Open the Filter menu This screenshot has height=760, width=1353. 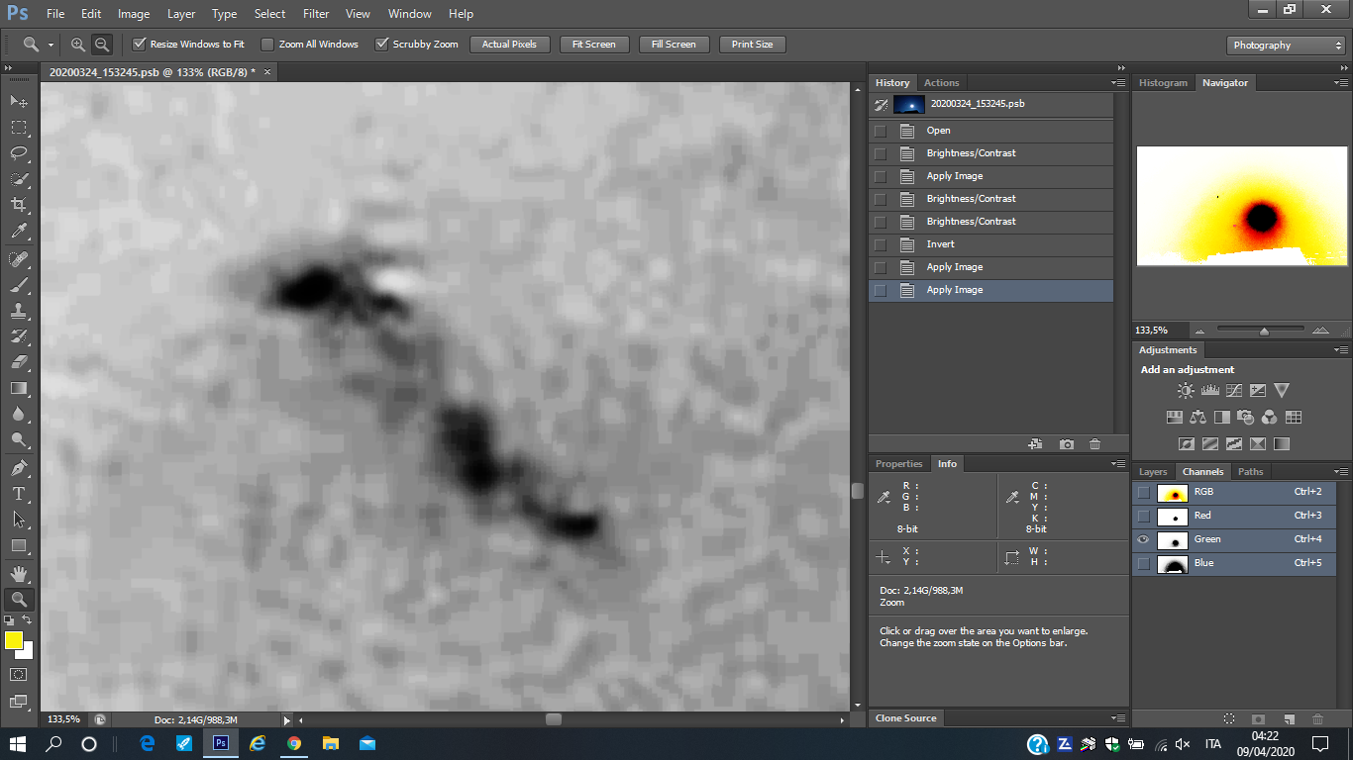[x=316, y=14]
